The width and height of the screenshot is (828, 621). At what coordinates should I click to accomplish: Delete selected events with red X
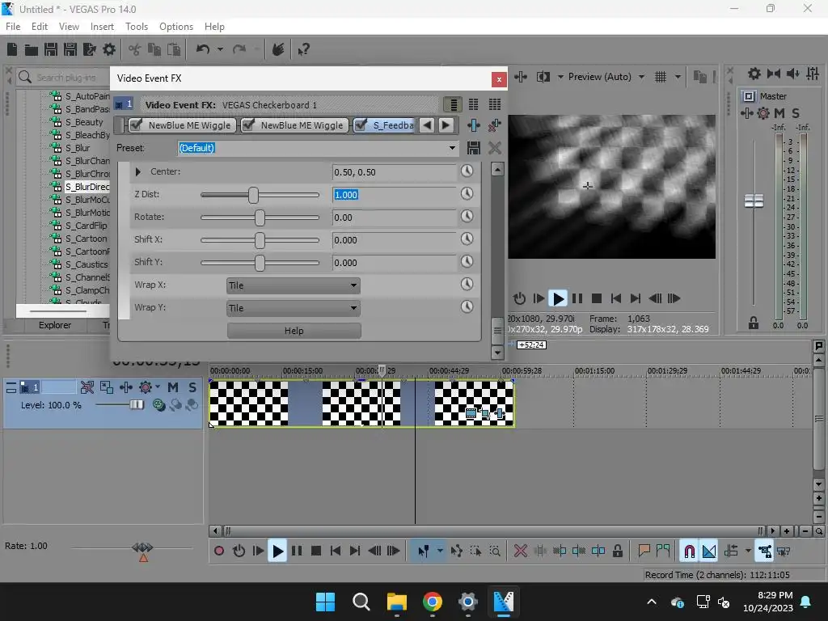tap(520, 551)
